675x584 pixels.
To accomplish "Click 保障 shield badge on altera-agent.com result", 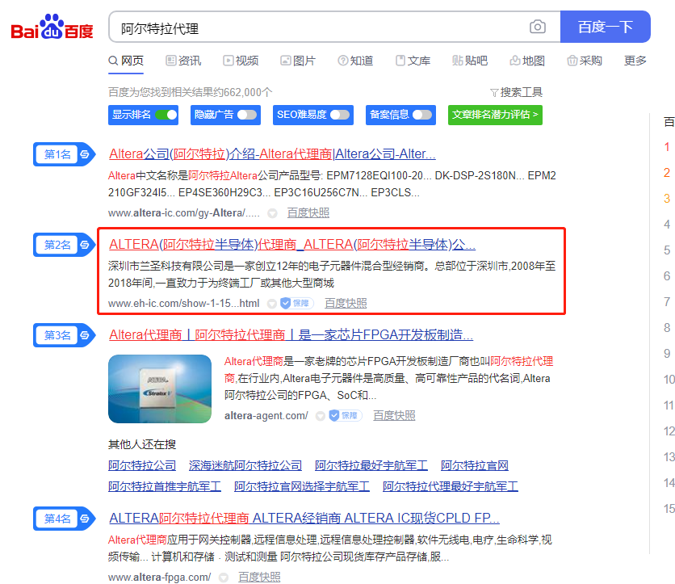I will (345, 415).
